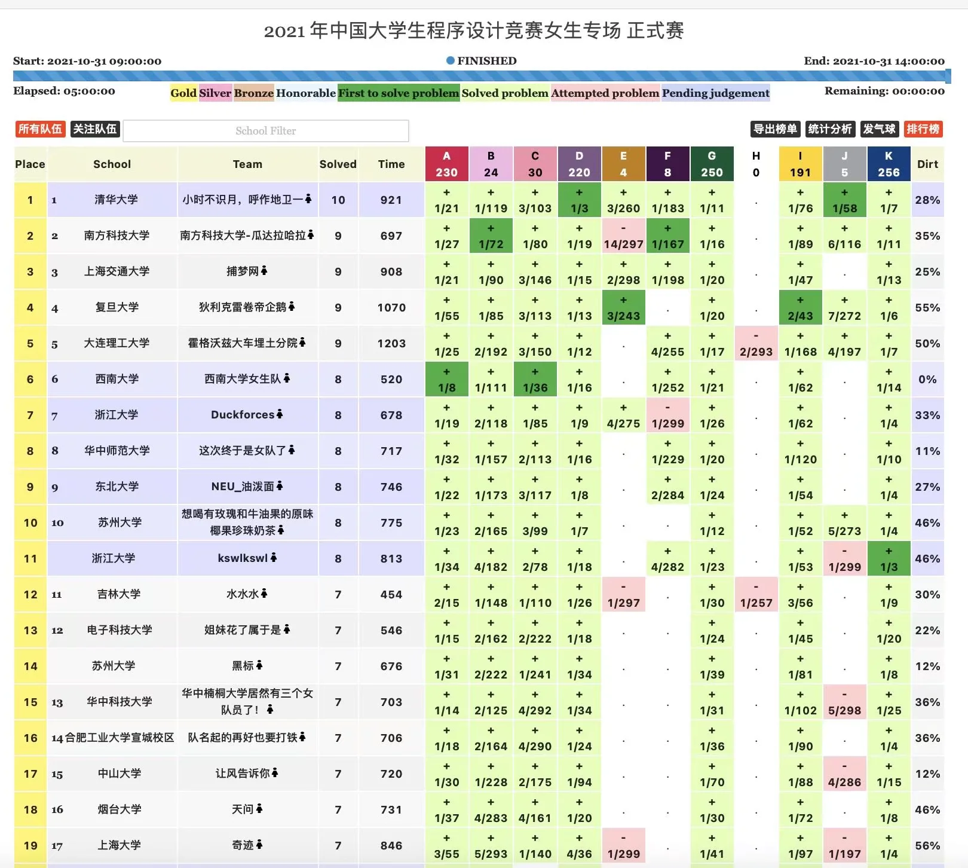Click the girl icon beside kswlkswl team
Image resolution: width=968 pixels, height=868 pixels.
pos(274,558)
